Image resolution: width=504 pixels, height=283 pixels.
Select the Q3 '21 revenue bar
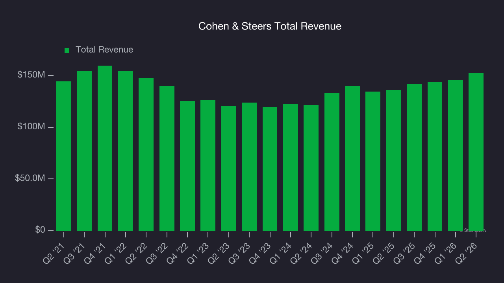coord(84,151)
